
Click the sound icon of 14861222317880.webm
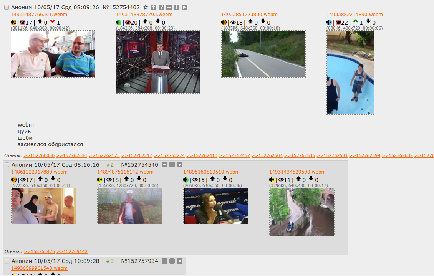click(x=13, y=180)
